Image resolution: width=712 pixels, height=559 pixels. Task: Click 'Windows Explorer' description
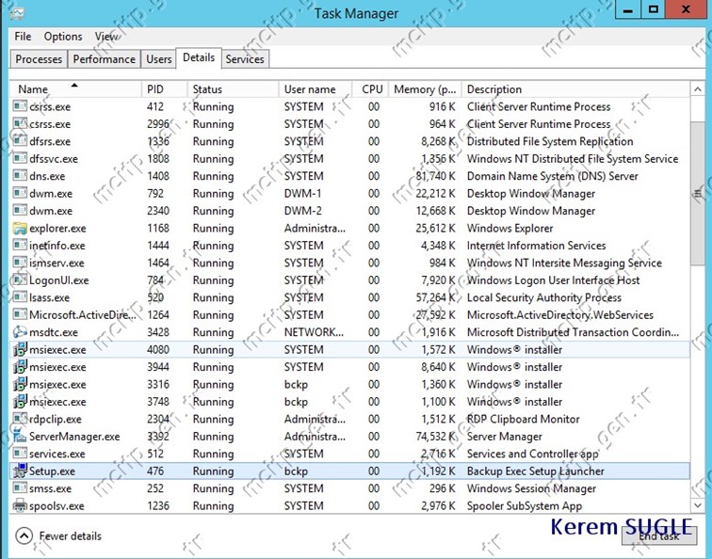point(510,229)
